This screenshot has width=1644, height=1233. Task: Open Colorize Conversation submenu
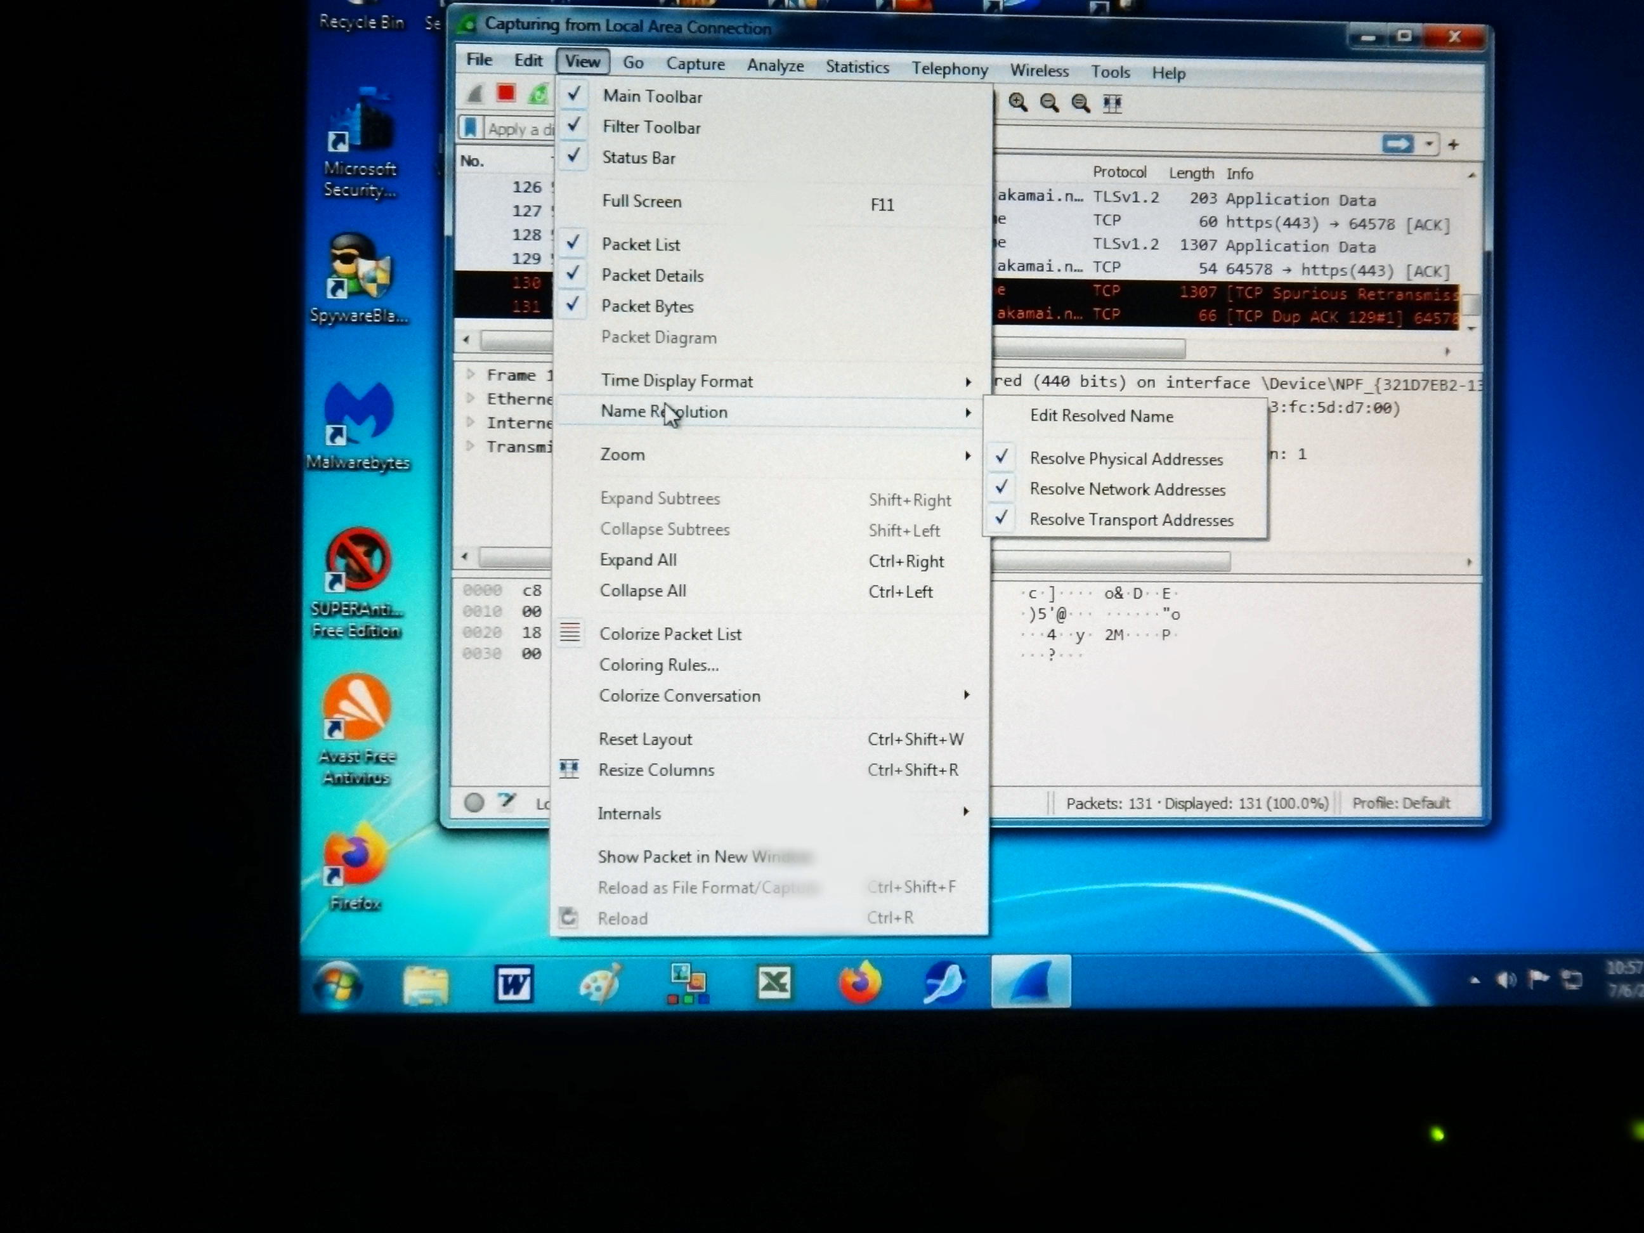[771, 695]
